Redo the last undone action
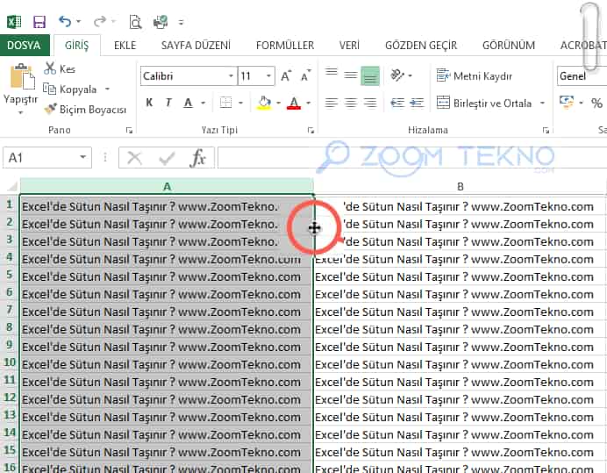The image size is (607, 473). 99,21
